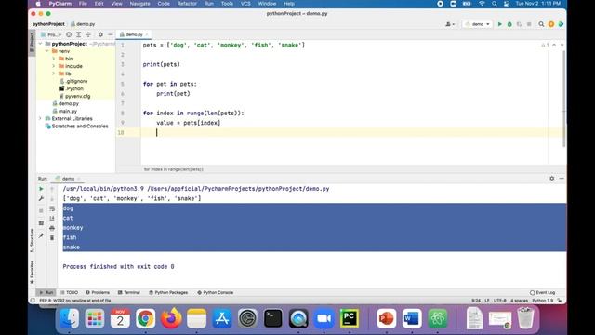Image resolution: width=595 pixels, height=335 pixels.
Task: Expand the lib folder
Action: (54, 74)
